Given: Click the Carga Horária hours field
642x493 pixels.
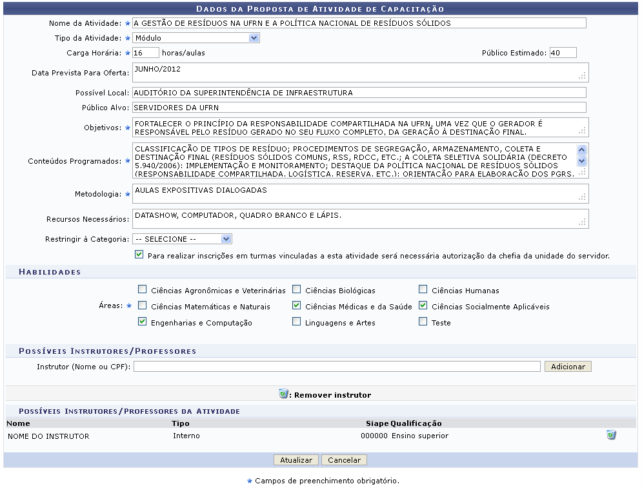Looking at the screenshot, I should point(146,53).
